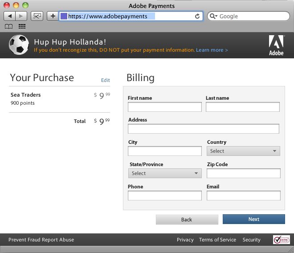Open the Learn more link
The height and width of the screenshot is (253, 294).
click(212, 50)
